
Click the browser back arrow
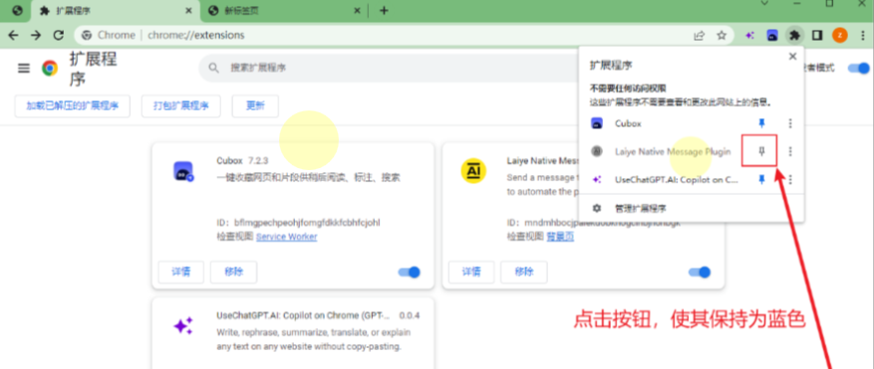[x=13, y=35]
